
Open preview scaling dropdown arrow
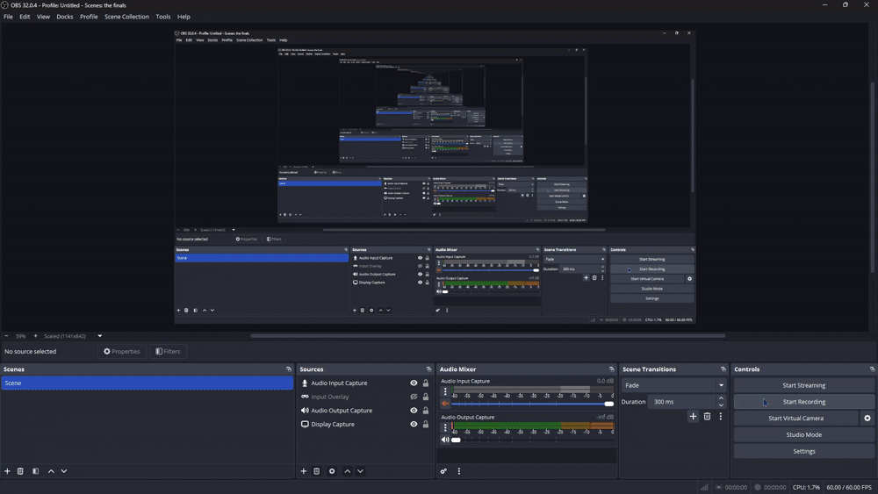click(100, 336)
